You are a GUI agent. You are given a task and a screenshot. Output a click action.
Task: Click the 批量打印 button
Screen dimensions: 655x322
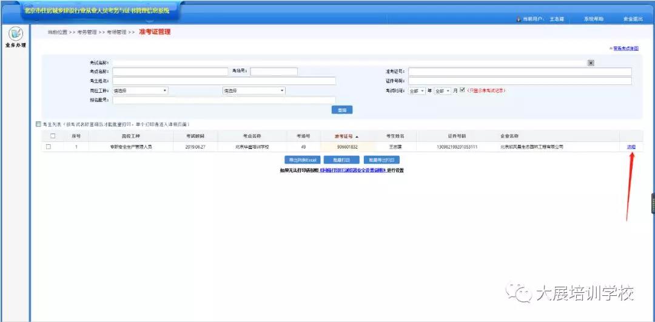click(x=341, y=160)
